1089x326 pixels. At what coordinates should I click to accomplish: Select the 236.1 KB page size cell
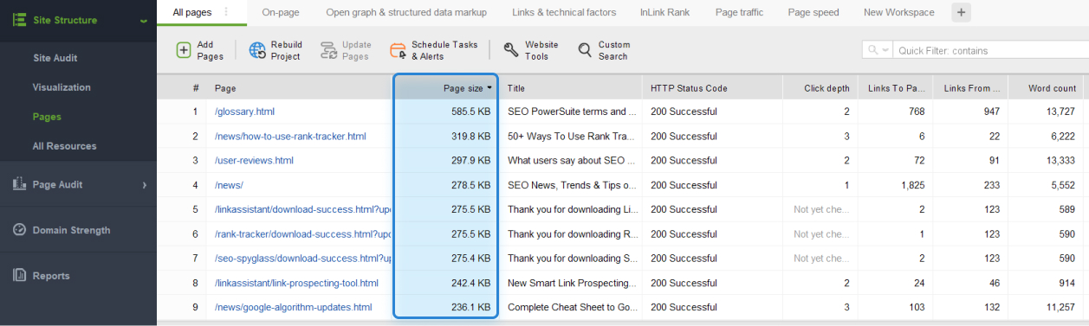click(x=470, y=307)
